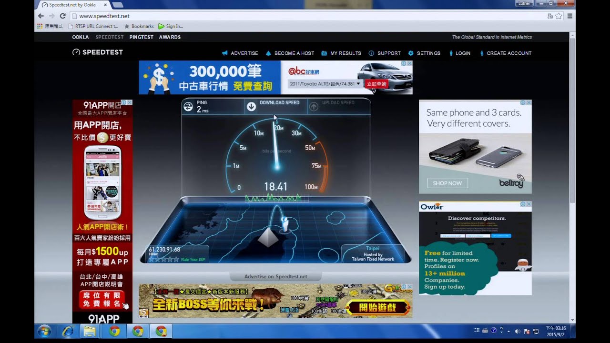Open the Chrome menu hamburger icon
610x343 pixels.
569,16
